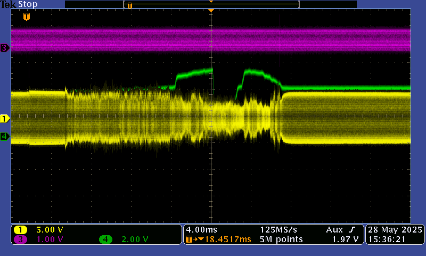Toggle the yellow channel 1 badge
This screenshot has height=256, width=426.
point(21,230)
